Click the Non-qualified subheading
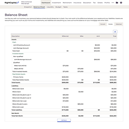 tap(18, 56)
